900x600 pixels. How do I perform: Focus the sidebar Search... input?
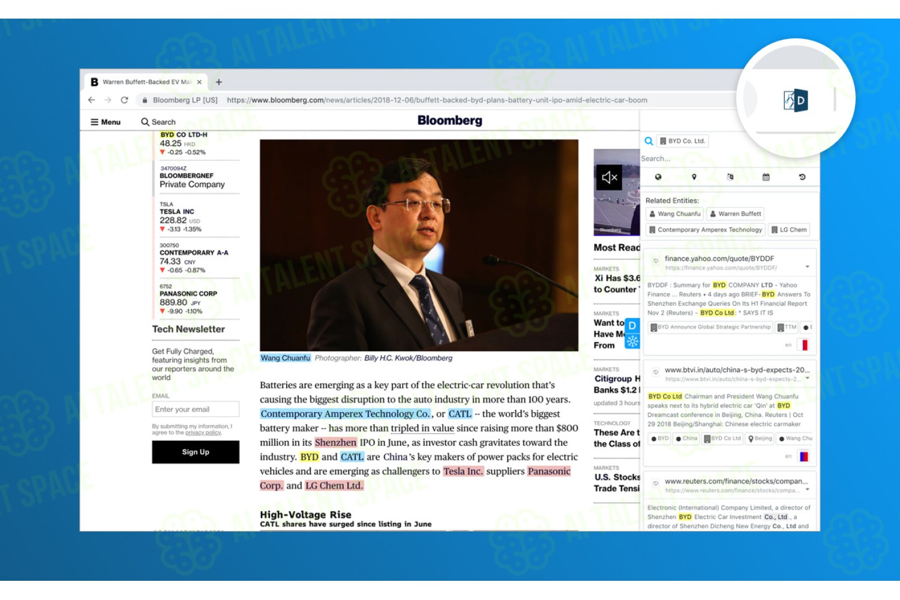point(729,158)
